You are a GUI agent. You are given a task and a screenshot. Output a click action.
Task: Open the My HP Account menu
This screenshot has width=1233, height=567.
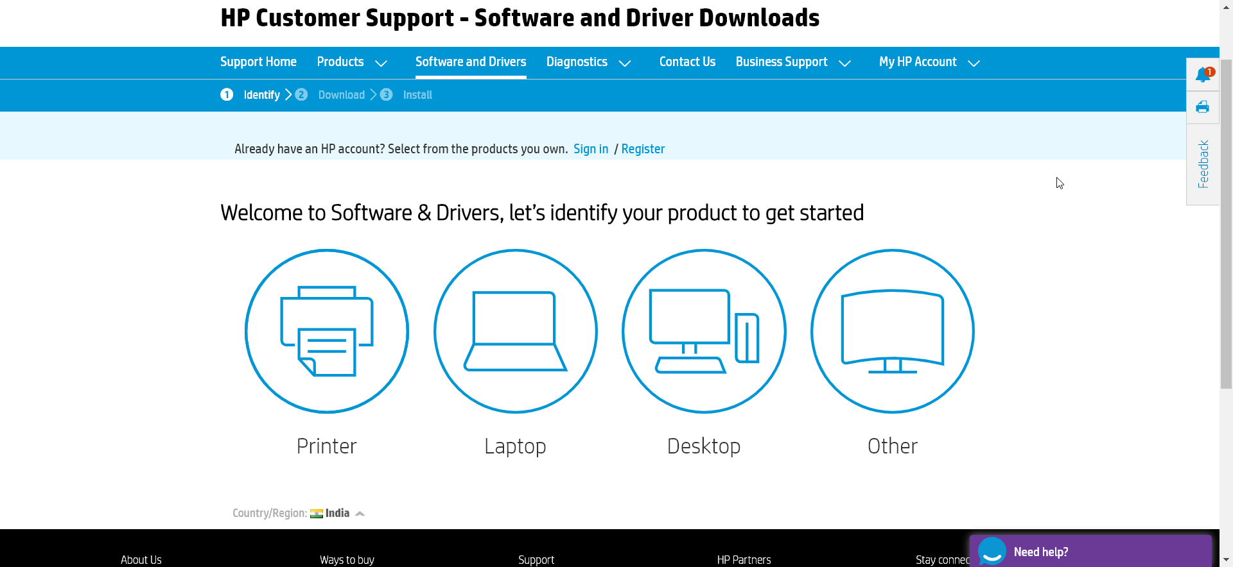(918, 62)
